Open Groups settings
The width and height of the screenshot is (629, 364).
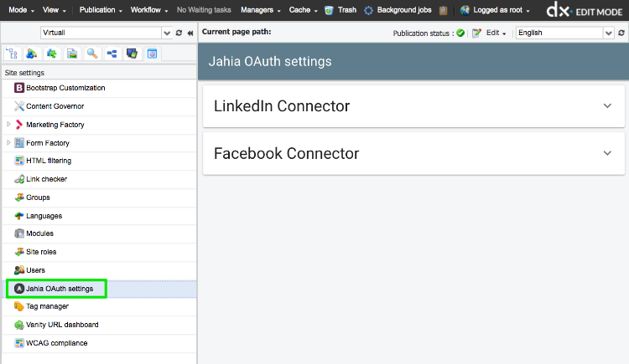(x=38, y=197)
